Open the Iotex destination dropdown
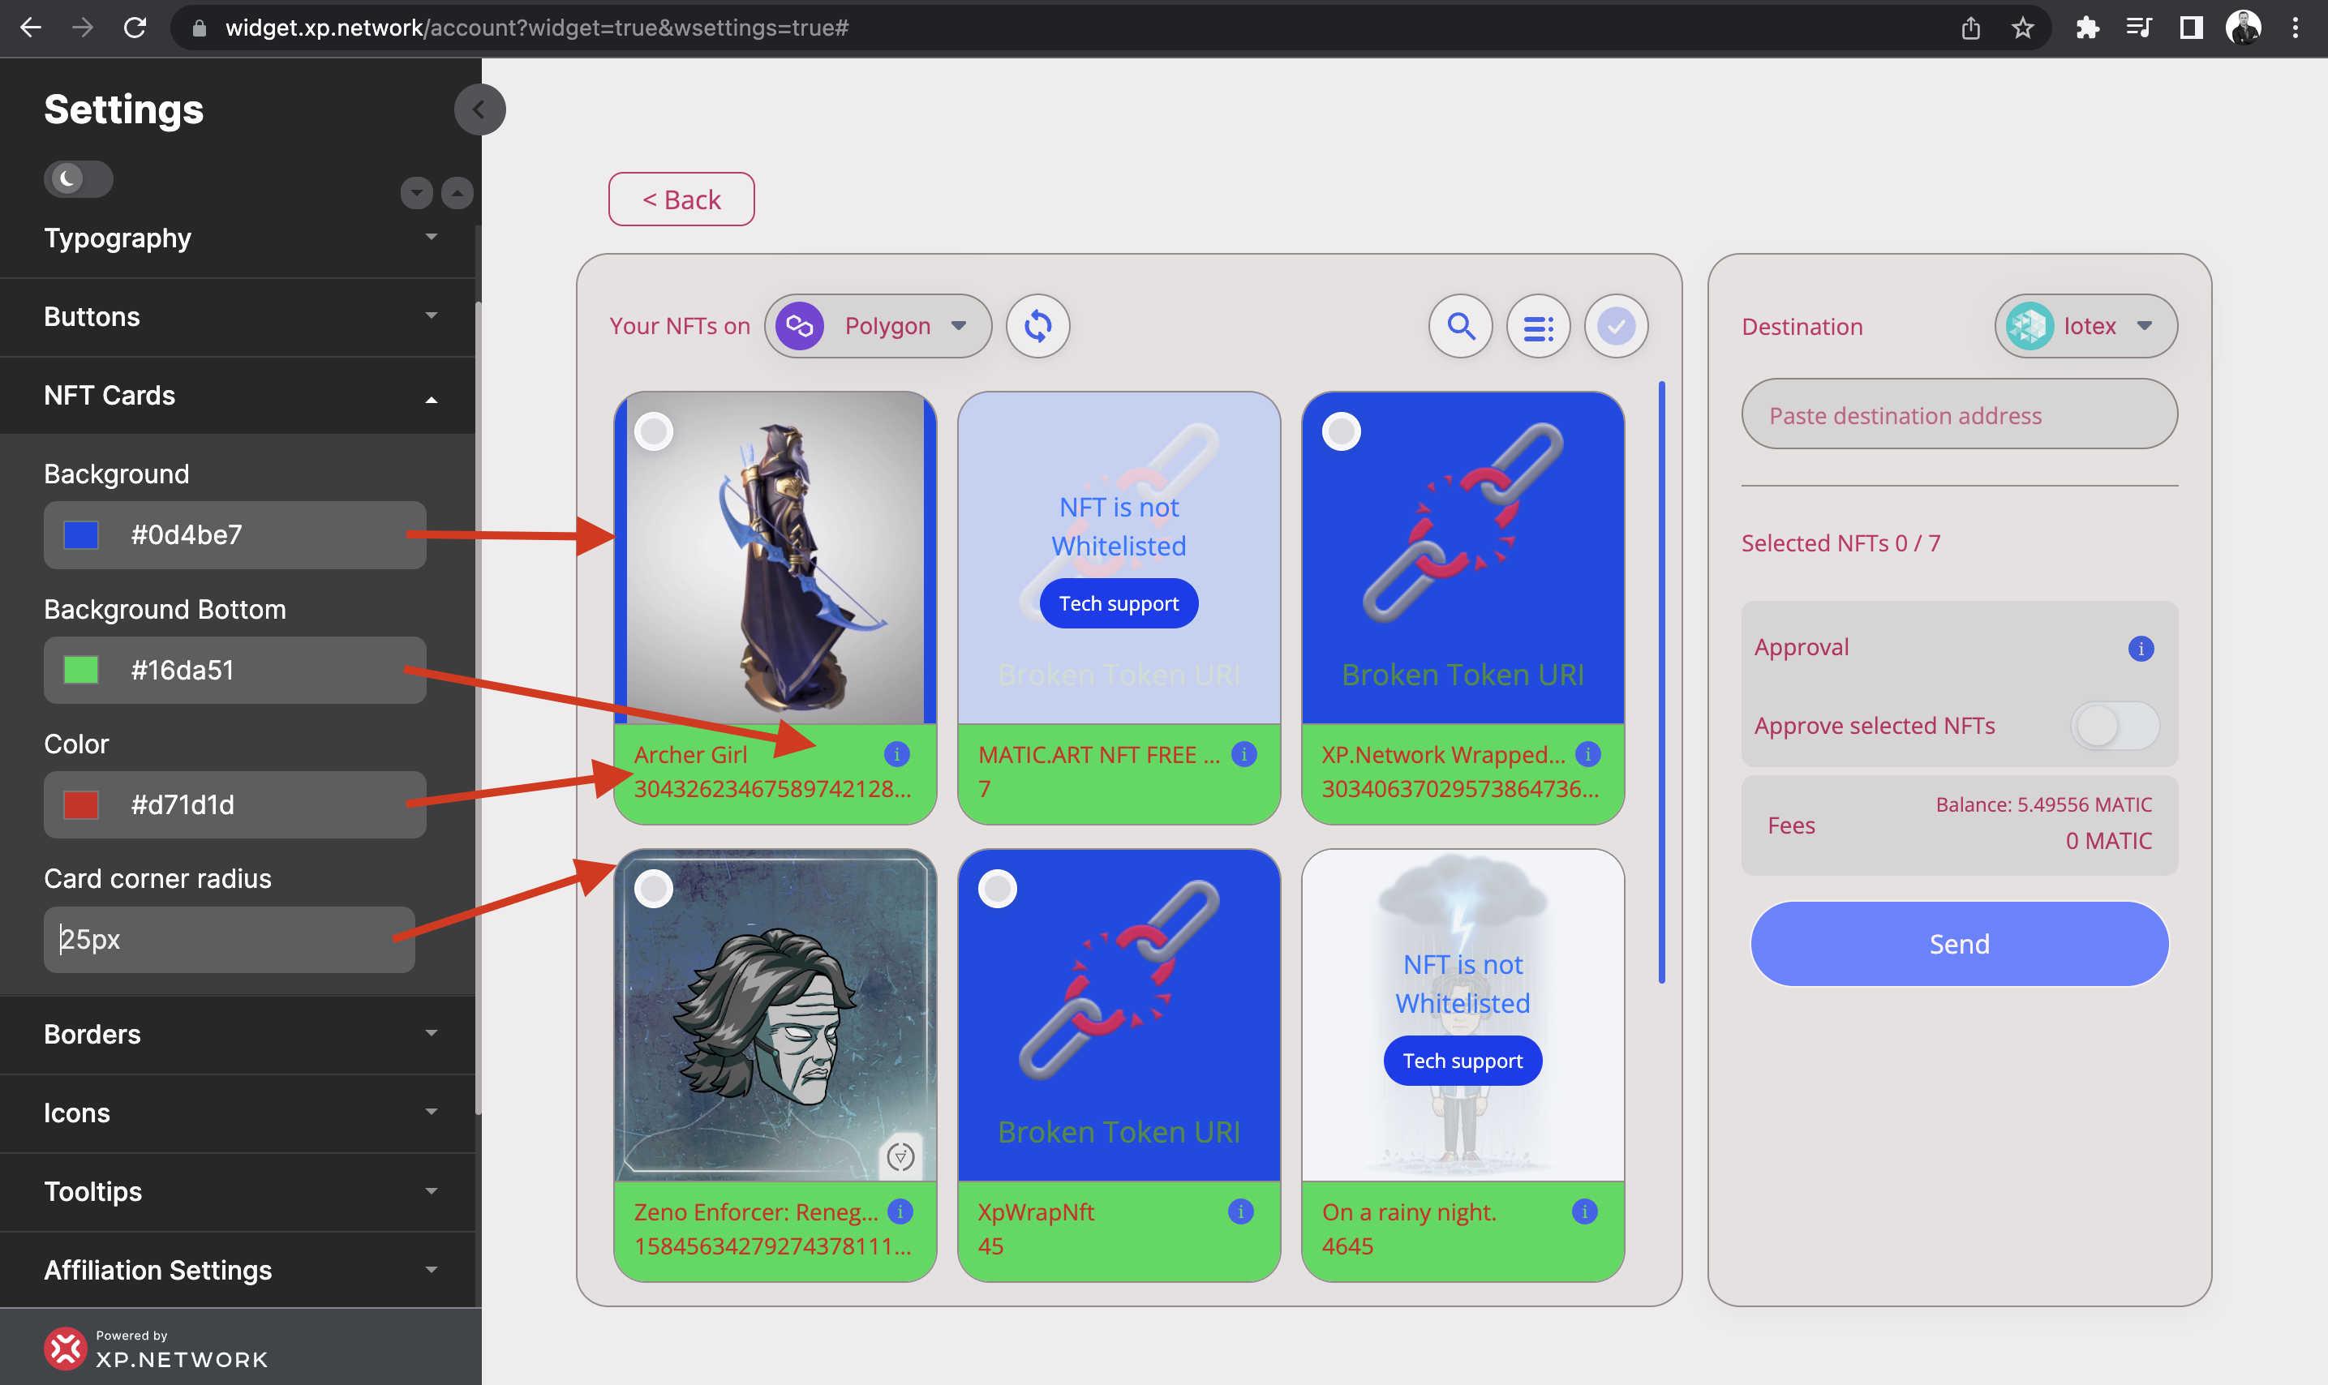 [2086, 326]
